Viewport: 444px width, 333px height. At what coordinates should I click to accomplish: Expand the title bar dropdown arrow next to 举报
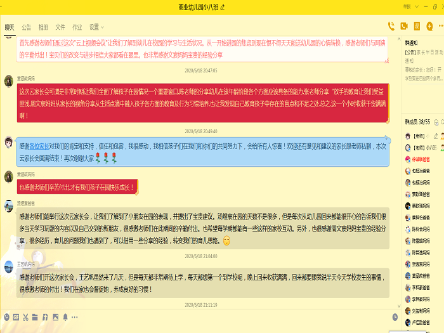pos(417,6)
